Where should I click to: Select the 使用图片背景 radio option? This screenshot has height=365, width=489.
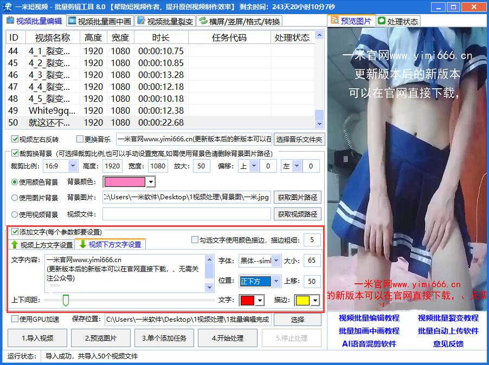[15, 199]
